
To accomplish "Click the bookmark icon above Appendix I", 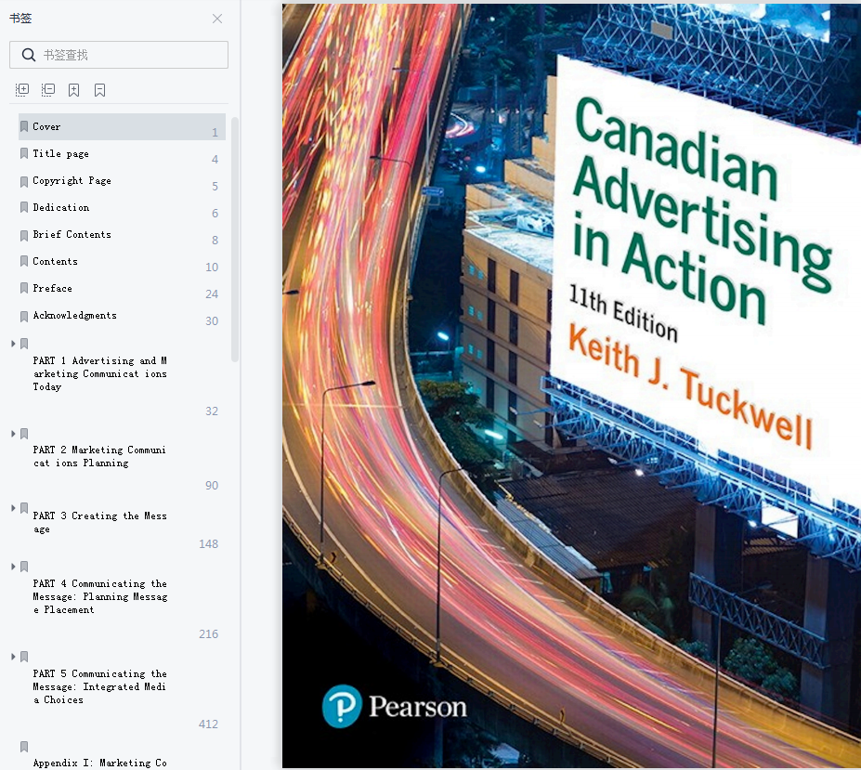I will coord(24,747).
